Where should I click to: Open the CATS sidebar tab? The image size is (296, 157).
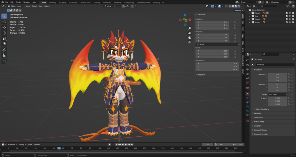[243, 49]
